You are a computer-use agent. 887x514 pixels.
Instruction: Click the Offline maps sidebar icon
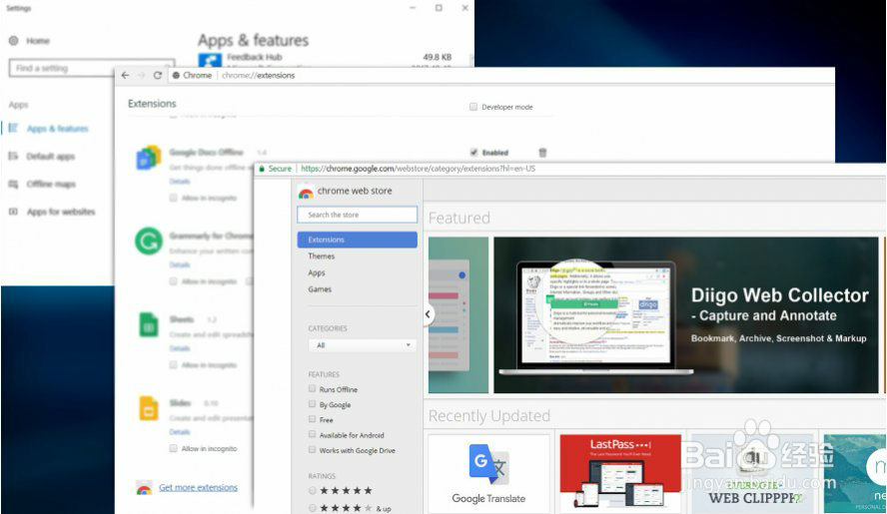point(13,184)
